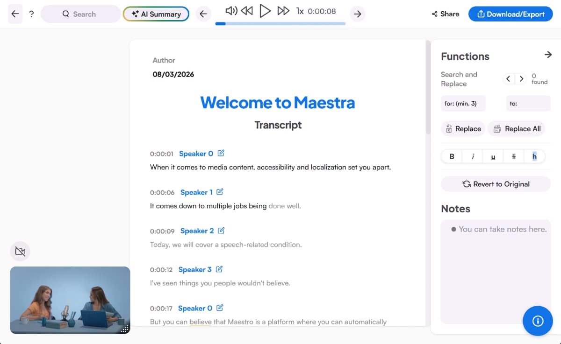Click the video preview thumbnail
The width and height of the screenshot is (561, 344).
tap(70, 300)
